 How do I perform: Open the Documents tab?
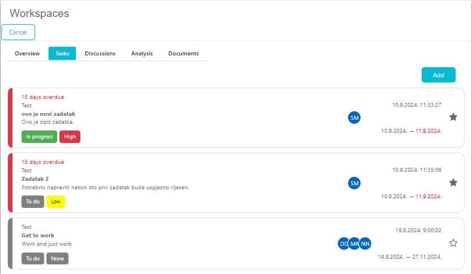click(183, 54)
